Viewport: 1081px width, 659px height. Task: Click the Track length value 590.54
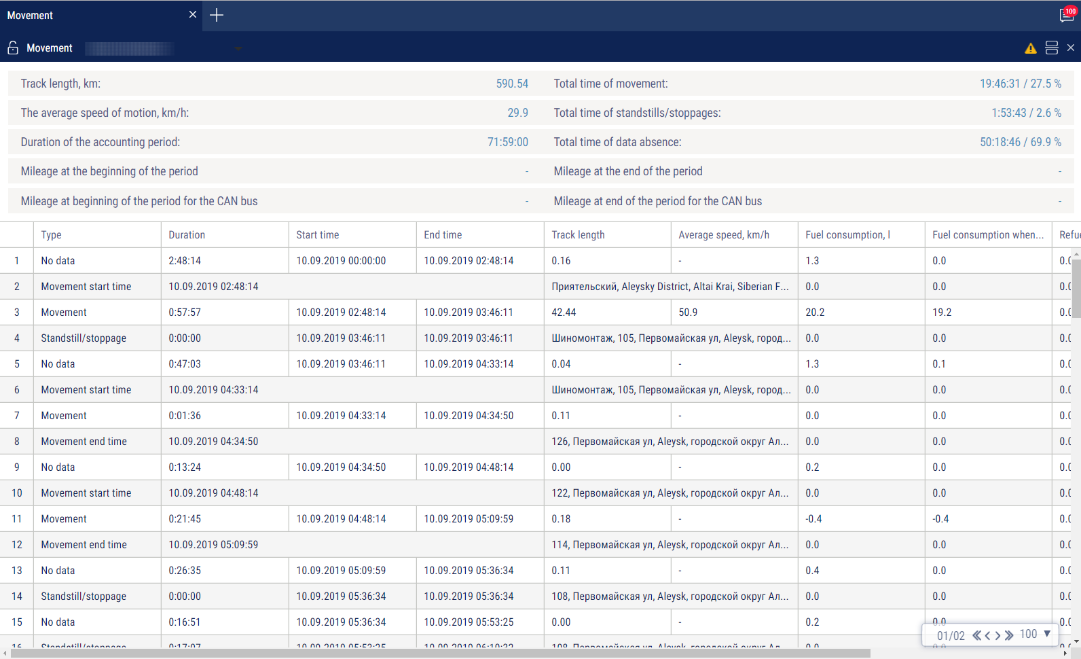click(x=512, y=84)
